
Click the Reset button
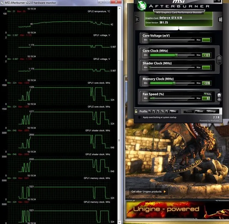[200, 111]
